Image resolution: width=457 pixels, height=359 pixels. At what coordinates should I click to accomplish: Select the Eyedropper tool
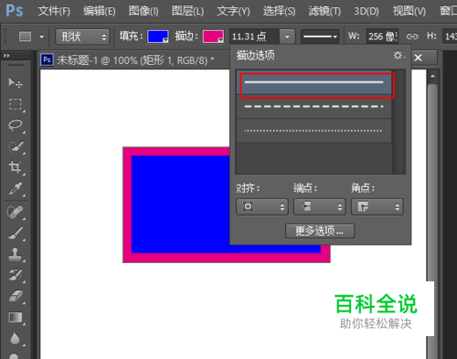tap(16, 188)
